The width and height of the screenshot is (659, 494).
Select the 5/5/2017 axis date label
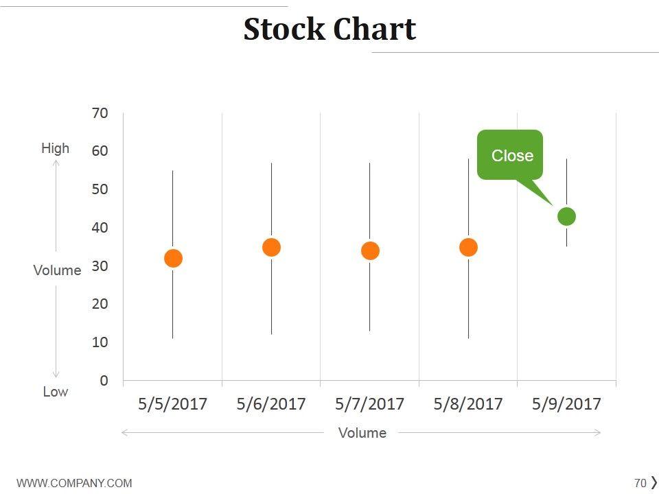click(x=172, y=403)
